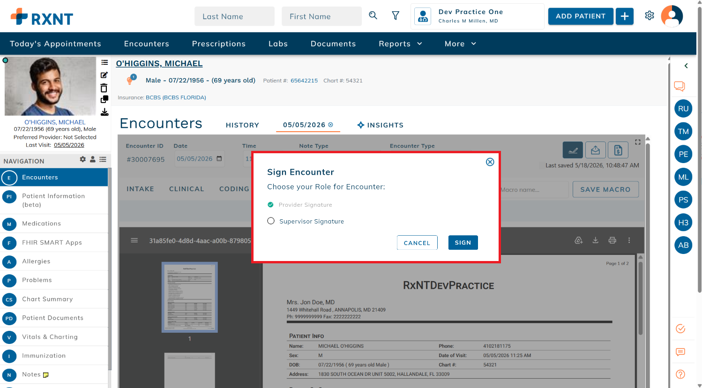
Task: Close the Sign Encounter dialog
Action: (490, 162)
